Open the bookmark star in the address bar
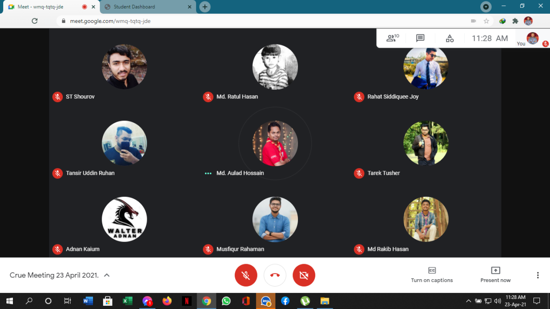The height and width of the screenshot is (309, 550). (x=486, y=21)
